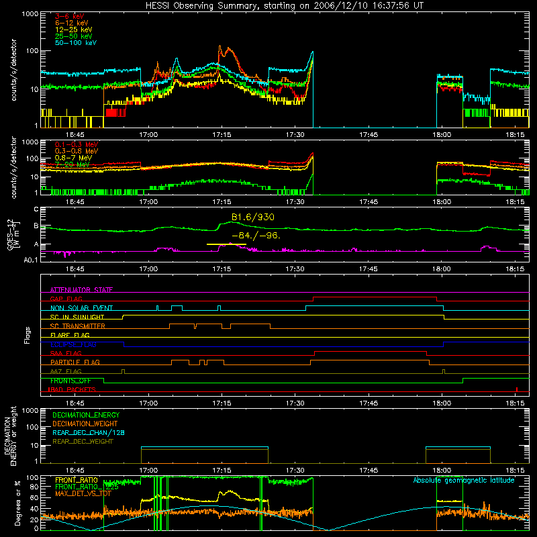Click the DECIMATION_ENERGY legend label

[x=86, y=415]
